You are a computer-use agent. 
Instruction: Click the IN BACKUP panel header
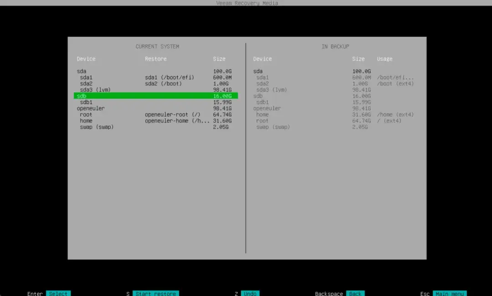click(x=334, y=46)
